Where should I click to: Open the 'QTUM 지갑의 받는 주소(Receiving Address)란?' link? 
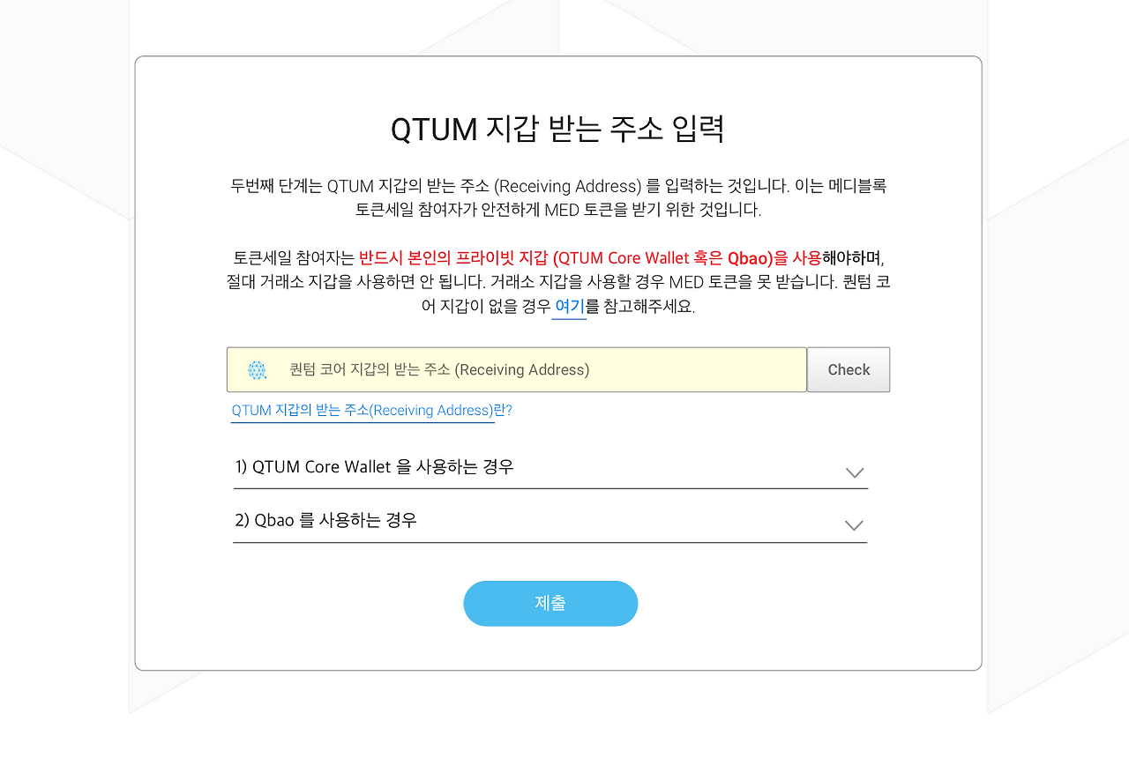tap(371, 411)
